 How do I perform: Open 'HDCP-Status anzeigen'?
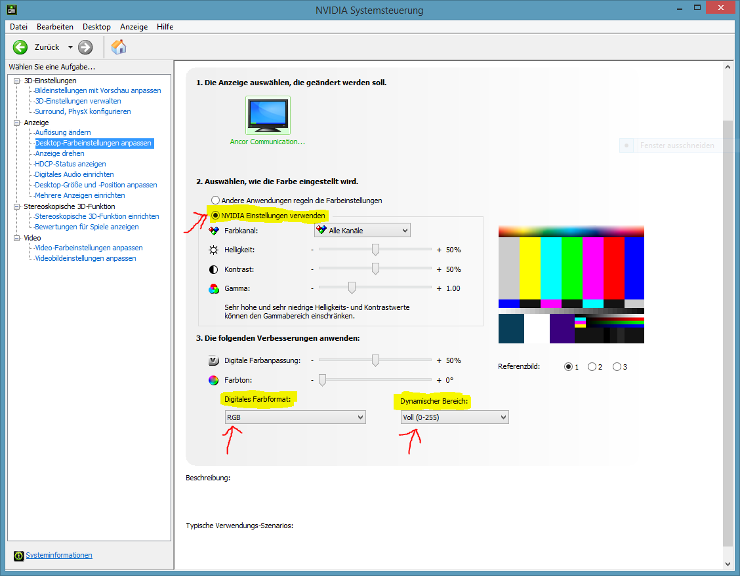click(x=70, y=164)
